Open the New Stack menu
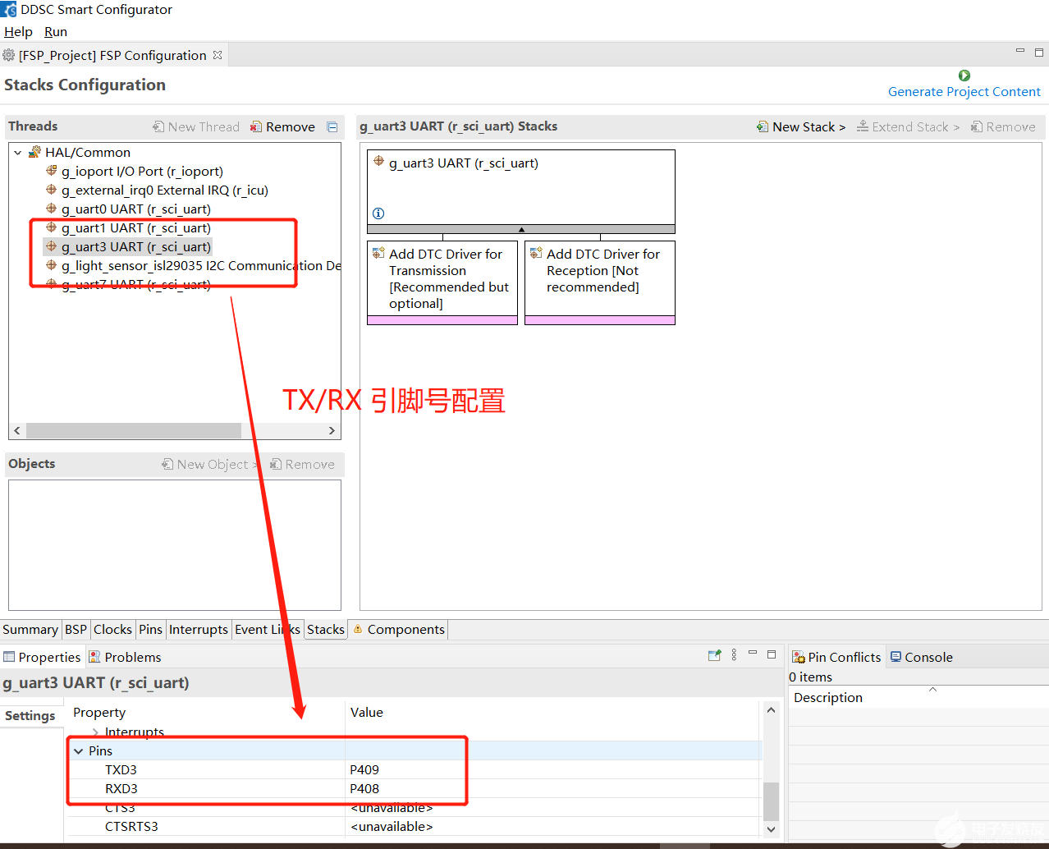The height and width of the screenshot is (849, 1049). pyautogui.click(x=801, y=126)
